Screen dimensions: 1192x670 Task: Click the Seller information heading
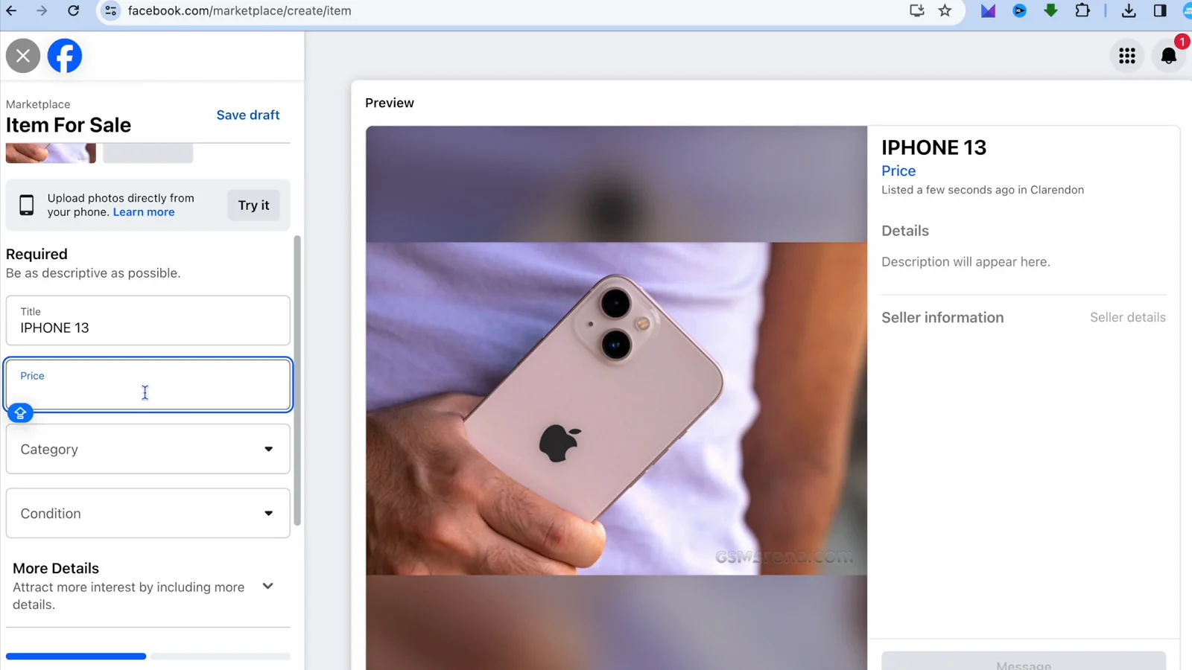tap(942, 317)
